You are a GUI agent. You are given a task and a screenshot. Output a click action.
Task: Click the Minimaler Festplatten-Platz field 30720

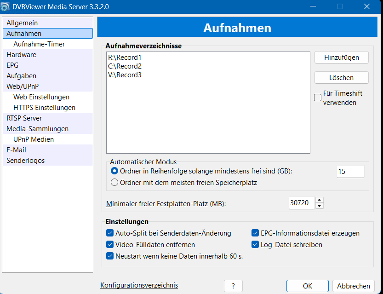(302, 203)
